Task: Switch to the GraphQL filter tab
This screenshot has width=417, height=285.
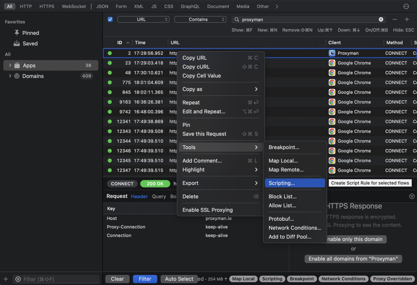Action: 190,6
